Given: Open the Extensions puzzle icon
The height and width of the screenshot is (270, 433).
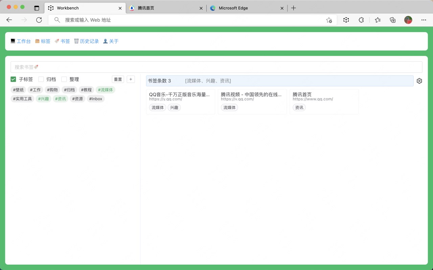Looking at the screenshot, I should pos(361,20).
